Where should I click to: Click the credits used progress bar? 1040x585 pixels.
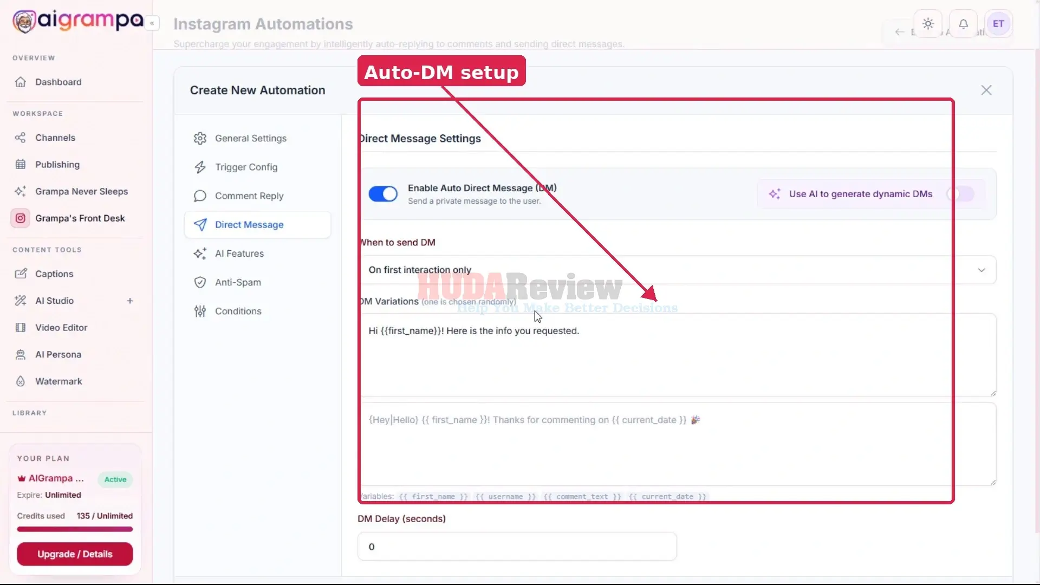pyautogui.click(x=75, y=529)
